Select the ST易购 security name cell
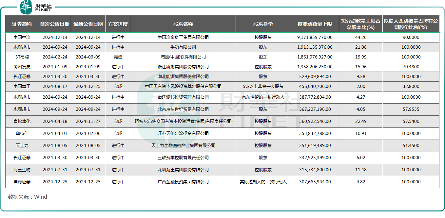Image resolution: width=445 pixels, height=218 pixels. 22,57
